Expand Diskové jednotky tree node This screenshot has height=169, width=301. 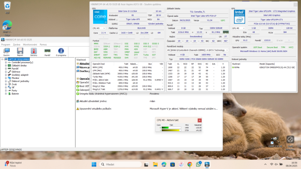tap(6, 81)
